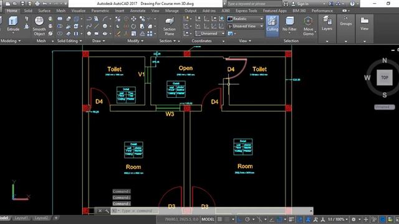Click the Undo arrow in quick access toolbar
The height and width of the screenshot is (224, 399).
[45, 4]
